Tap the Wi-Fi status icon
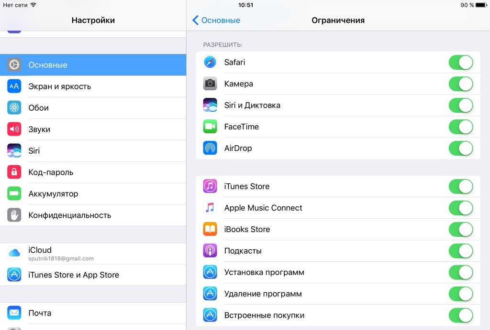The image size is (490, 330). 33,5
